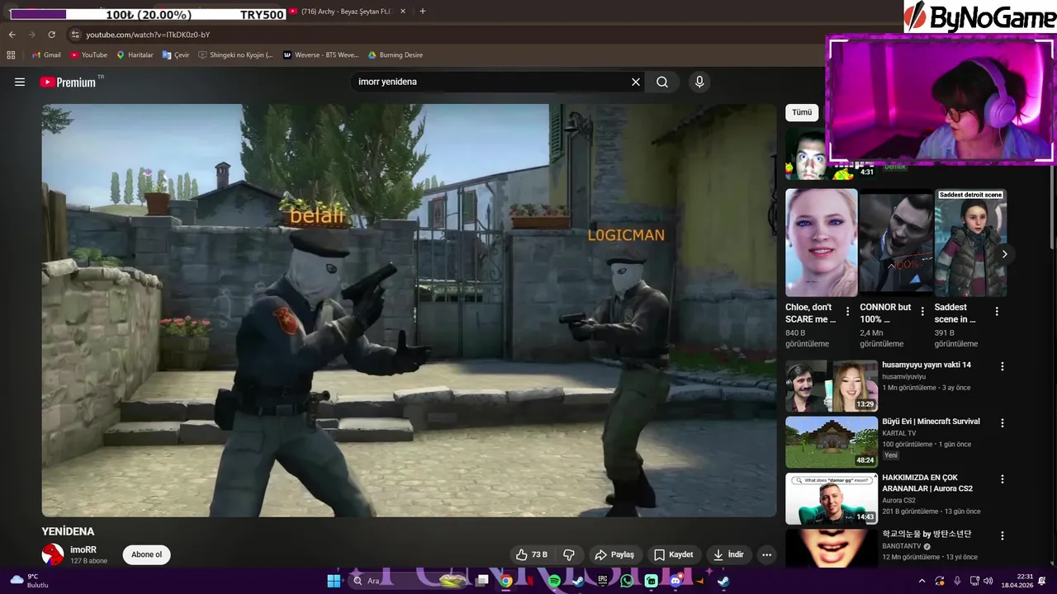Open options for husamyuyu yayın vakti 14

(1002, 365)
